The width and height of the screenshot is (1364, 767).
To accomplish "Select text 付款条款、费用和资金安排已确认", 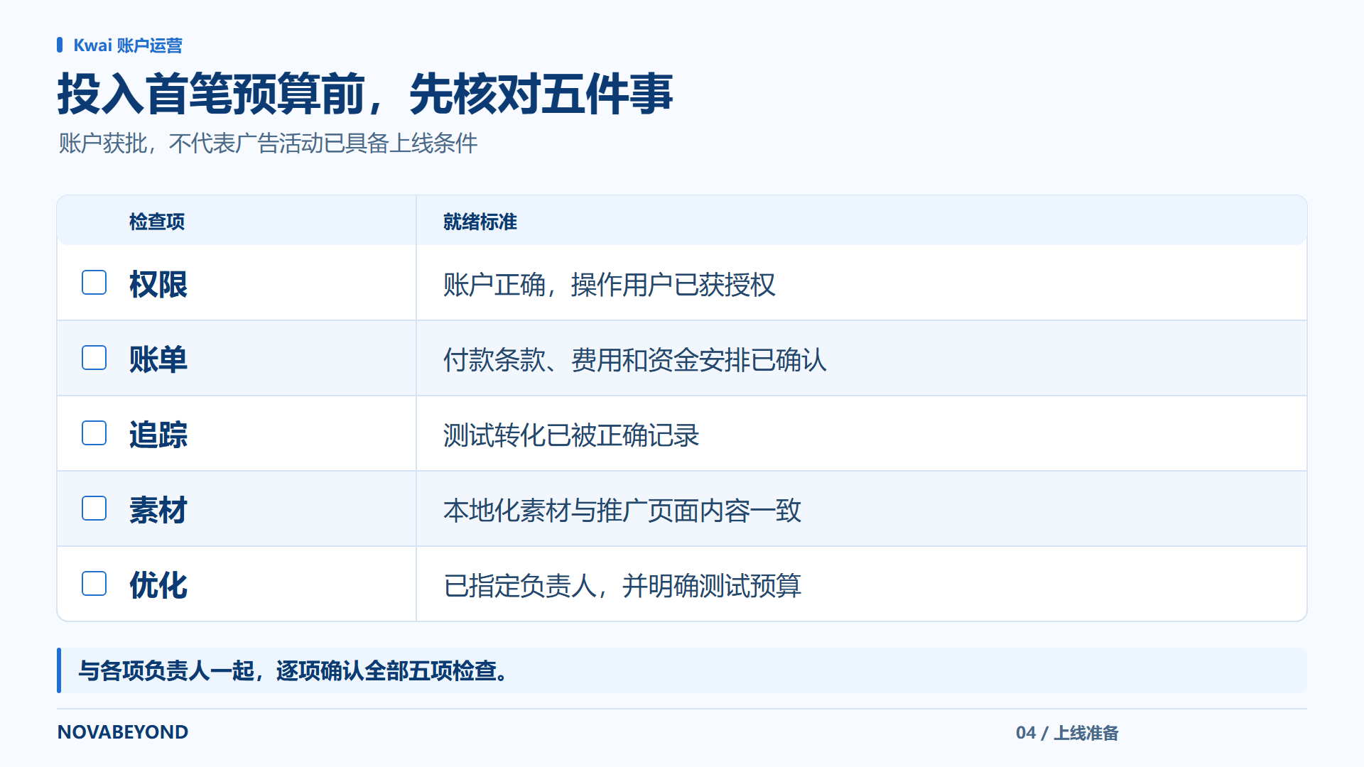I will [x=635, y=360].
